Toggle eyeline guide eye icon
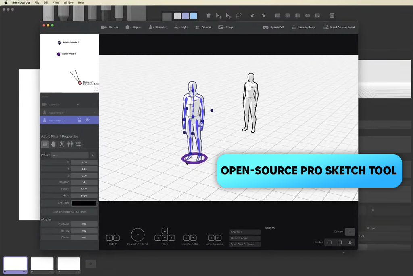The width and height of the screenshot is (413, 276). point(350,242)
